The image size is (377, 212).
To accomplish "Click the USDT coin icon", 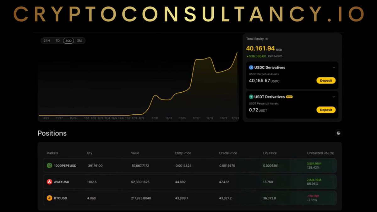I will pyautogui.click(x=251, y=97).
